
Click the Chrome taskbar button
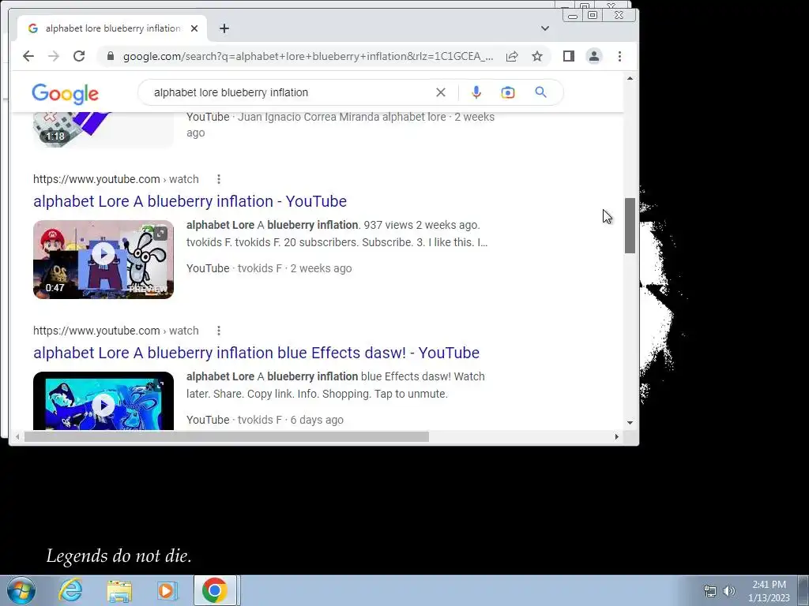215,590
